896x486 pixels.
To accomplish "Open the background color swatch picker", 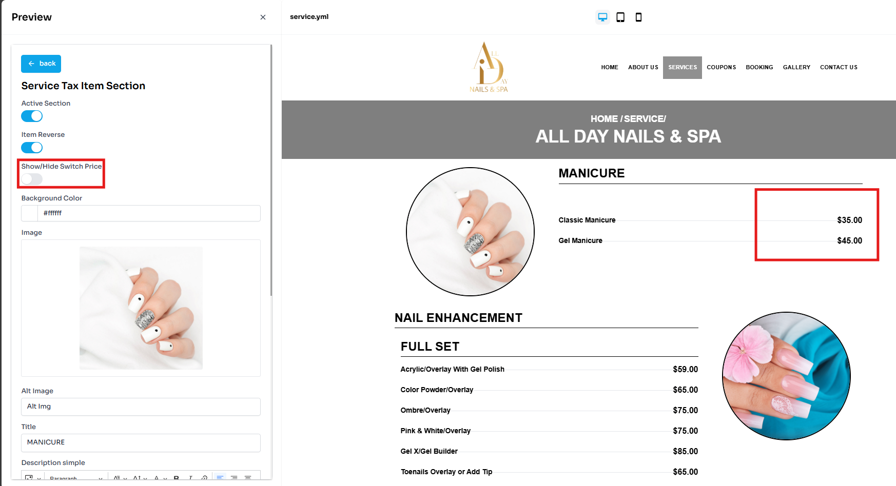I will coord(30,213).
